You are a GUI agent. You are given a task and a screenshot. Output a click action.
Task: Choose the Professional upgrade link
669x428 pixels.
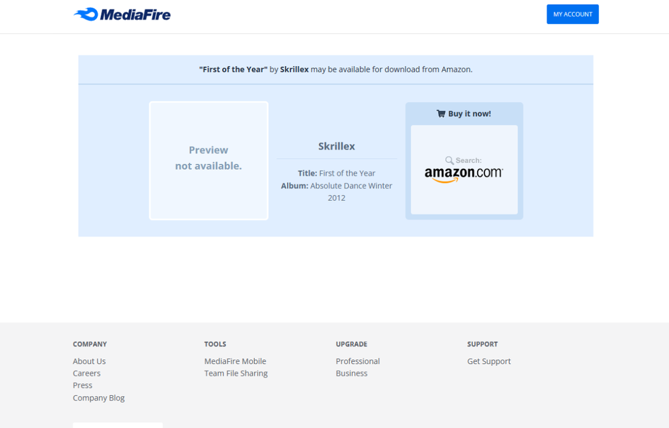click(x=357, y=361)
